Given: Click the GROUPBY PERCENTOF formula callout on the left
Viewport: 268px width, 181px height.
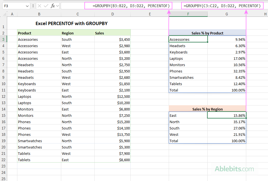Looking at the screenshot, I should click(x=128, y=6).
